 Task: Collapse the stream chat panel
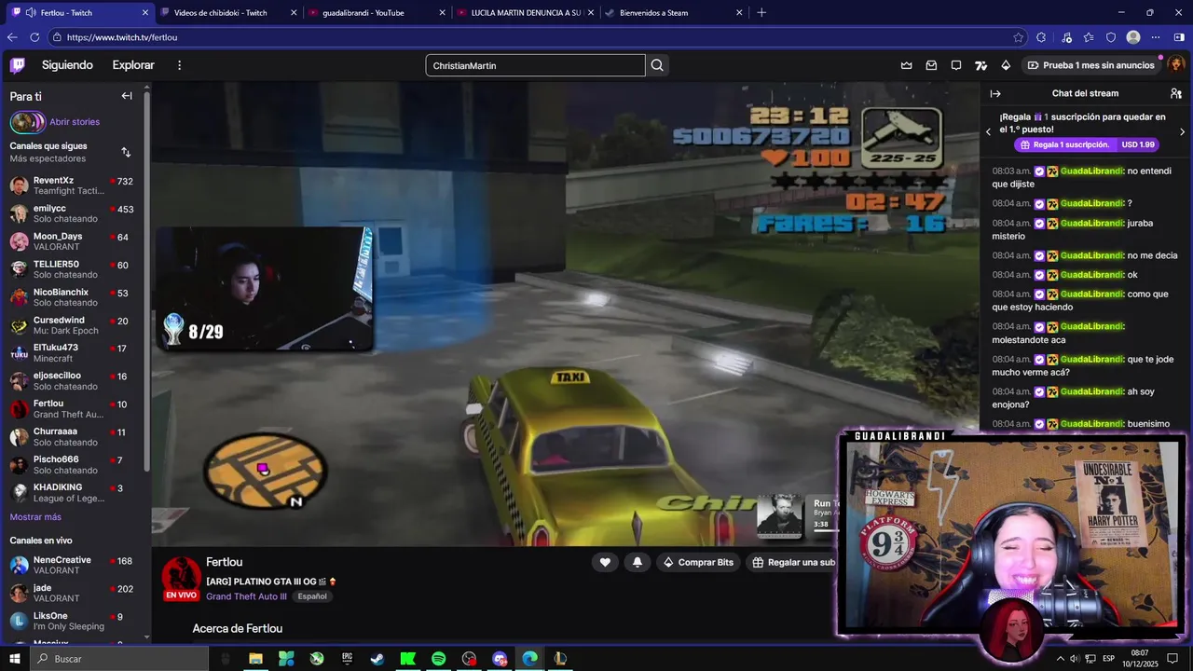tap(995, 93)
